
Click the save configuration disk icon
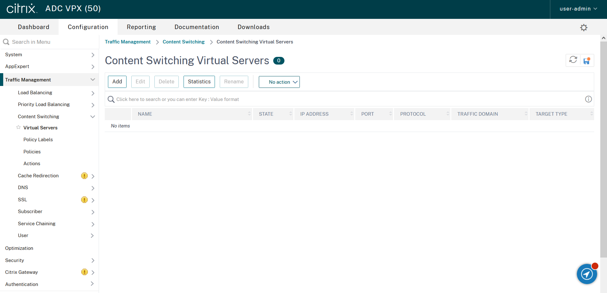point(587,61)
